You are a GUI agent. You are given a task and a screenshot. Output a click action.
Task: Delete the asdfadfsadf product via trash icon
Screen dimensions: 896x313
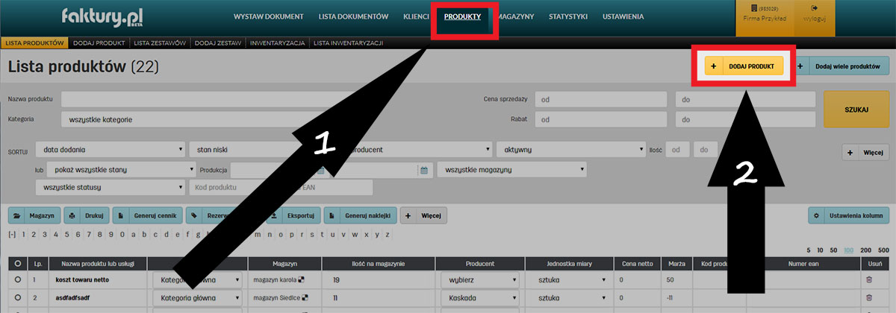click(x=868, y=298)
